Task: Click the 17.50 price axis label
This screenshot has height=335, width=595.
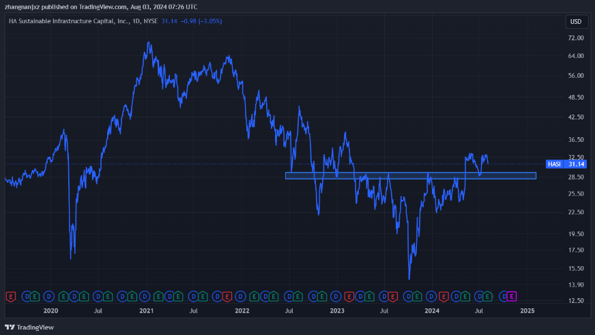Action: [576, 250]
